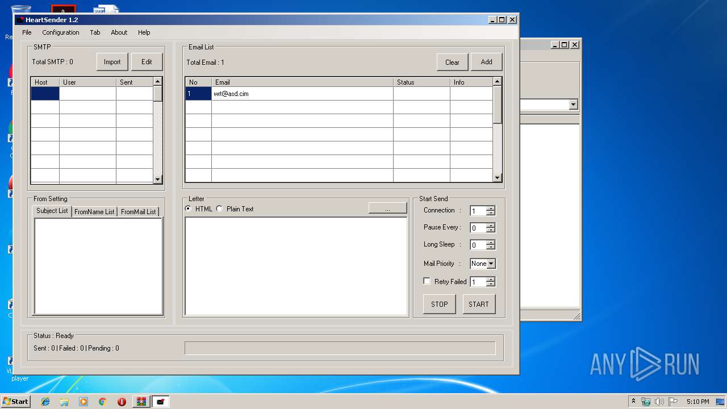Open Google Chrome from the taskbar
The image size is (727, 409).
[102, 402]
